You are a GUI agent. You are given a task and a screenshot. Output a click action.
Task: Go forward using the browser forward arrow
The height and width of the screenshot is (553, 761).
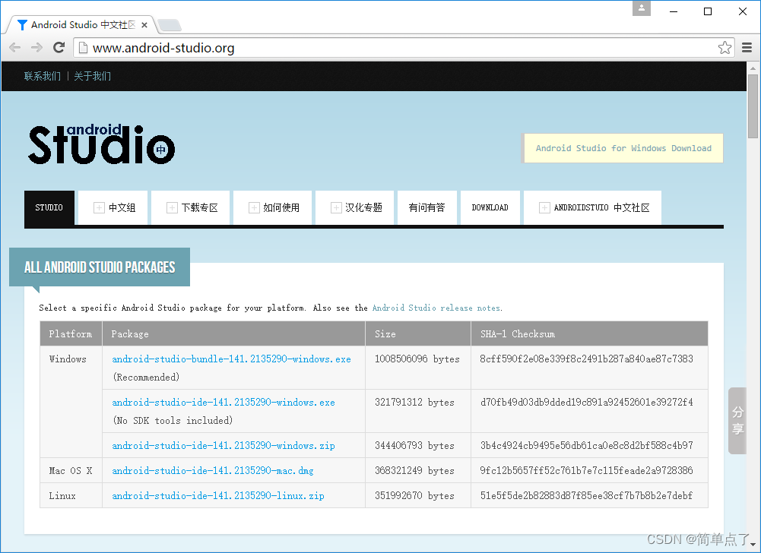click(x=36, y=48)
